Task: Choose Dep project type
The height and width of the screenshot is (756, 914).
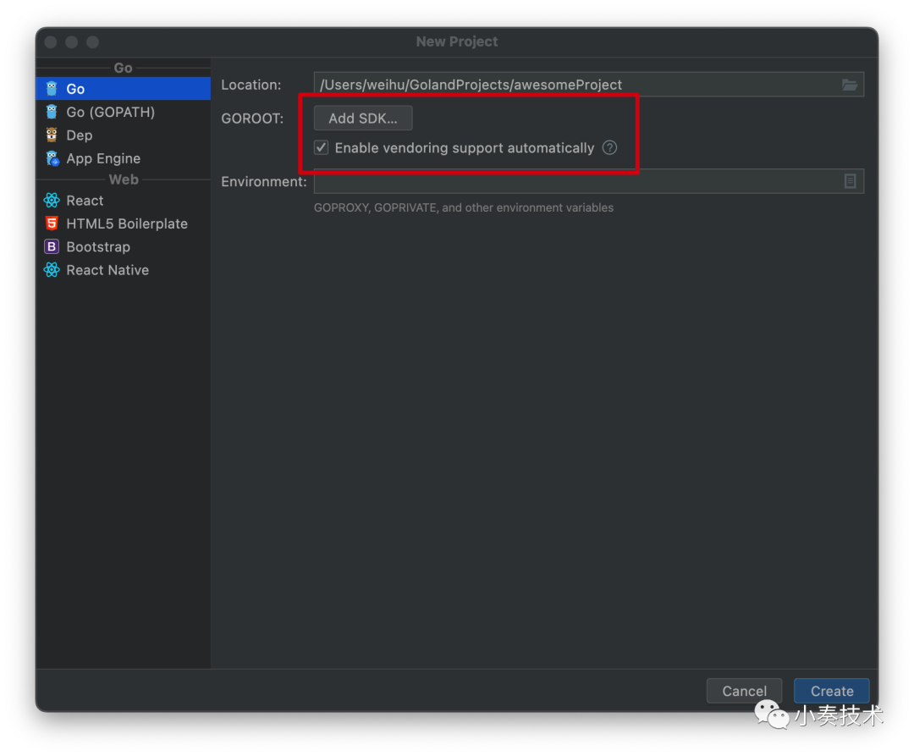Action: 123,135
